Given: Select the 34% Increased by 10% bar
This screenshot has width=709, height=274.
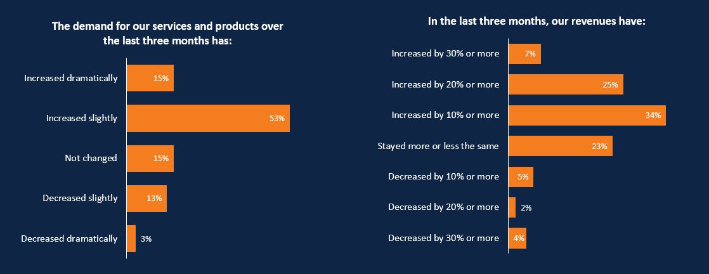Looking at the screenshot, I should click(x=587, y=115).
